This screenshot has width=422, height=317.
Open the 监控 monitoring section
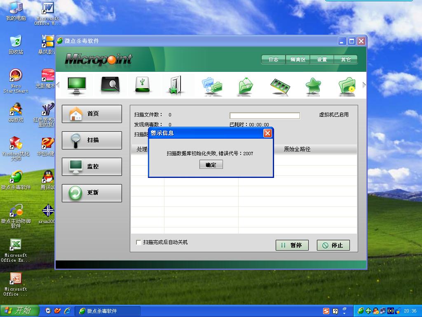coord(92,167)
